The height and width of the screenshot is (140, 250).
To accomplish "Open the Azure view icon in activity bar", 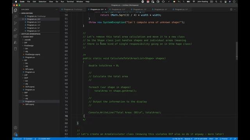I will pos(16,42).
